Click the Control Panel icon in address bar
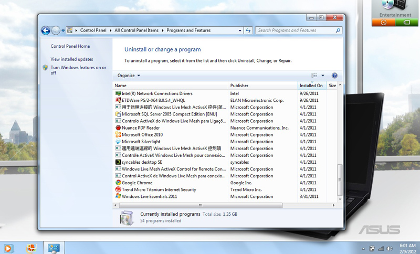 coord(69,30)
